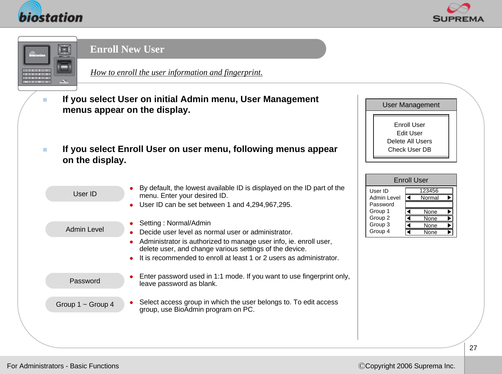The image size is (502, 374).
Task: Open the 'How to enroll the user information' link
Action: point(176,72)
